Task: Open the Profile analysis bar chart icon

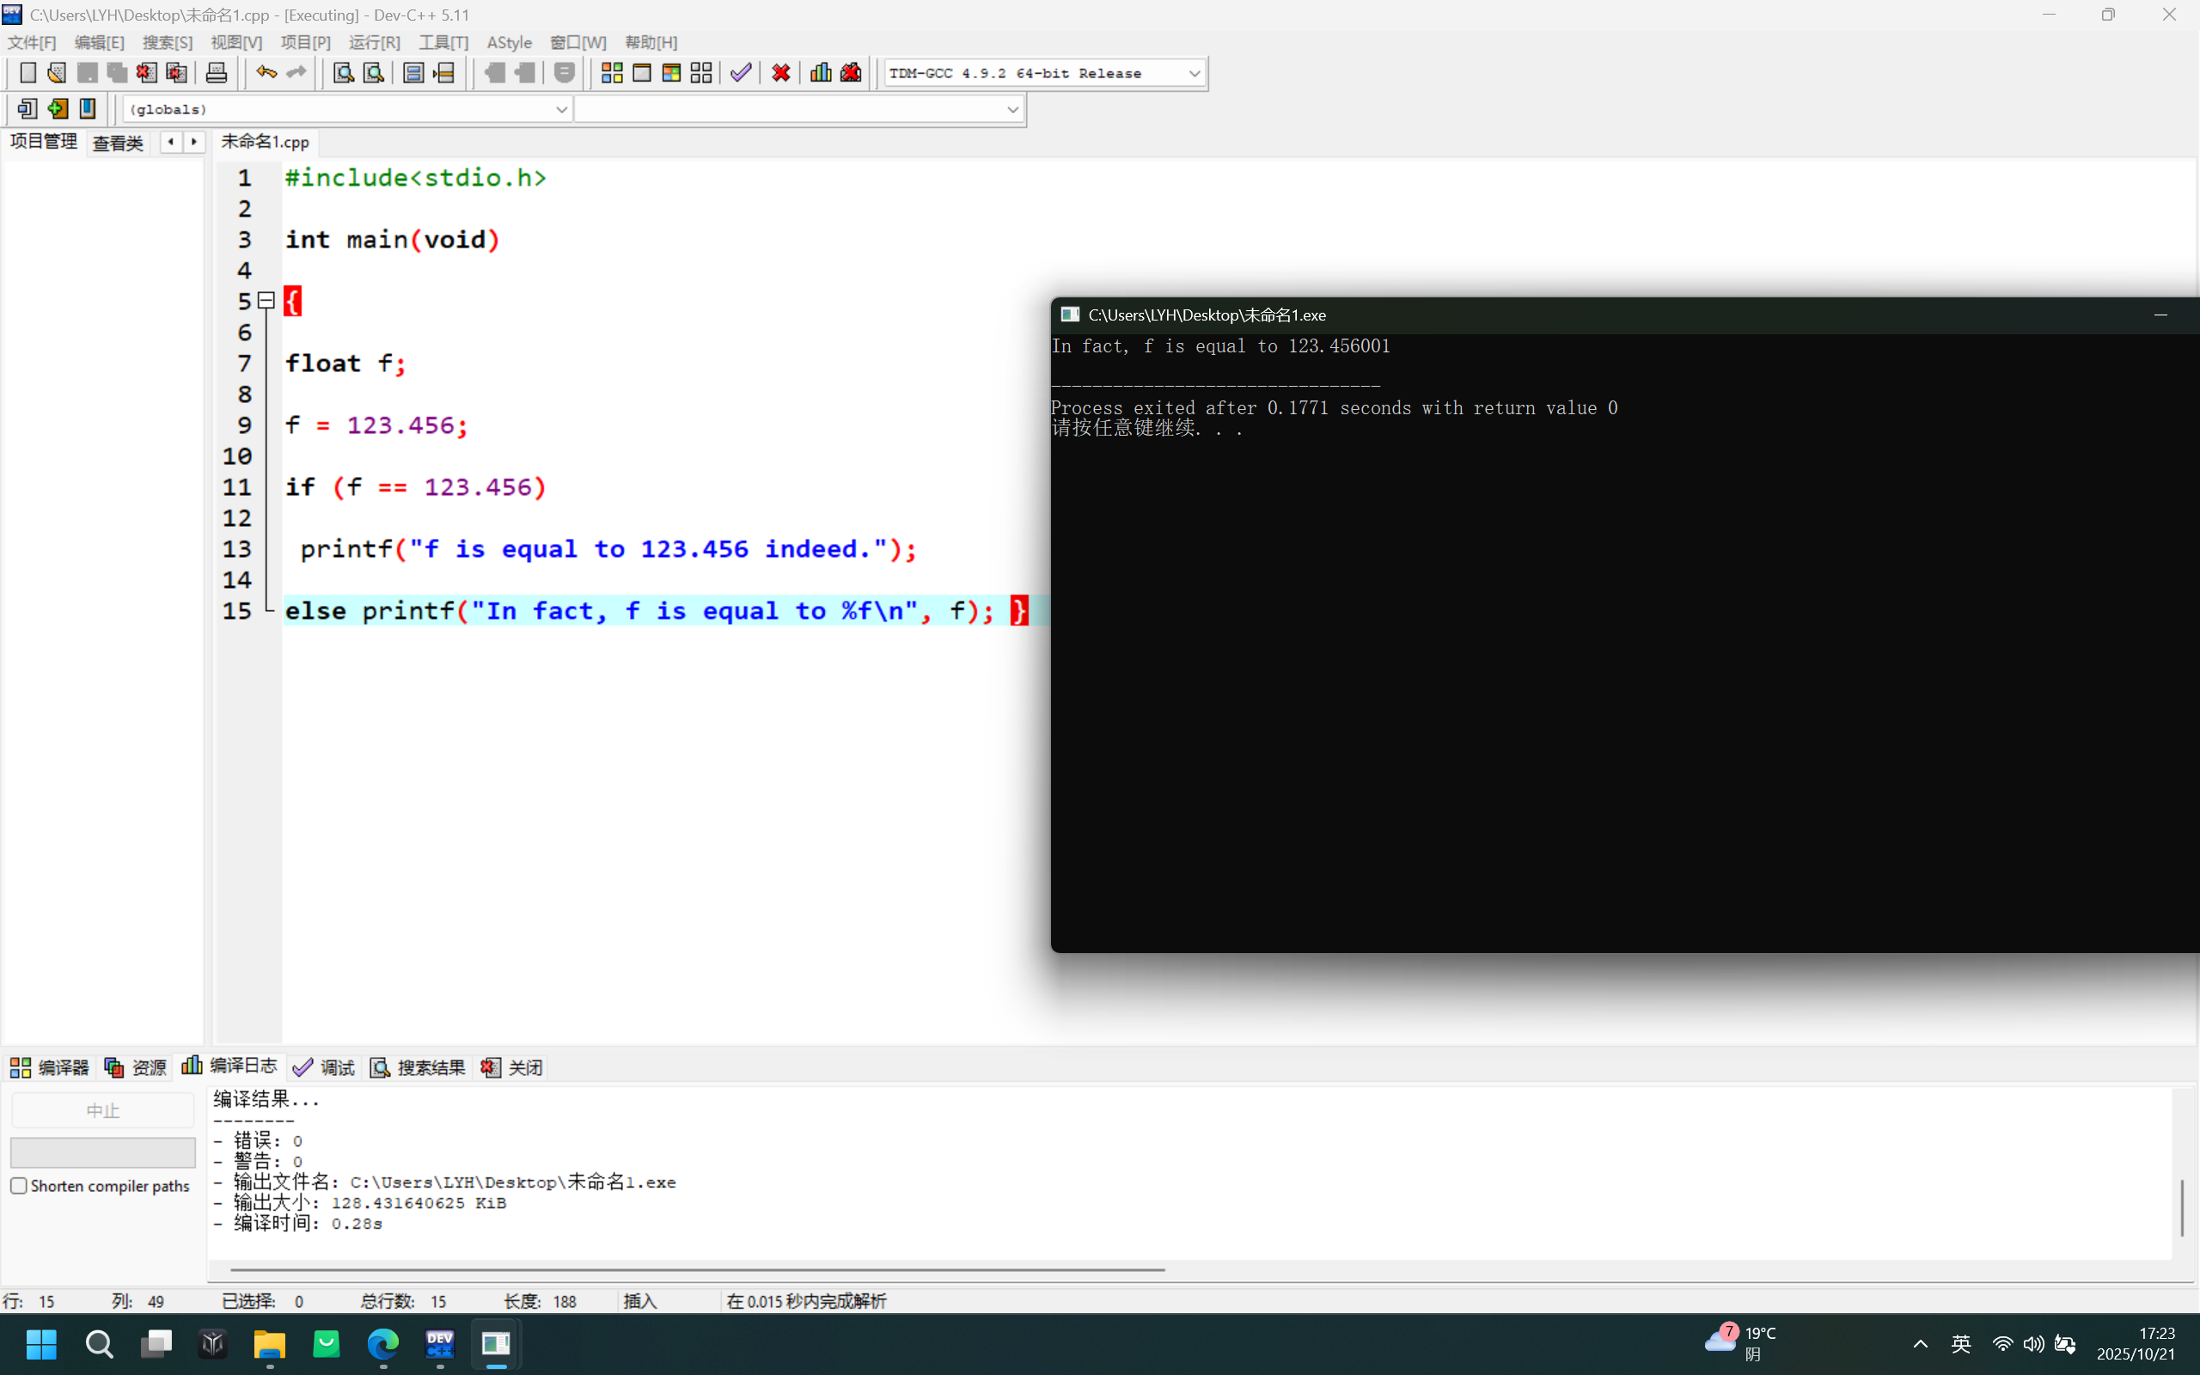Action: tap(820, 73)
